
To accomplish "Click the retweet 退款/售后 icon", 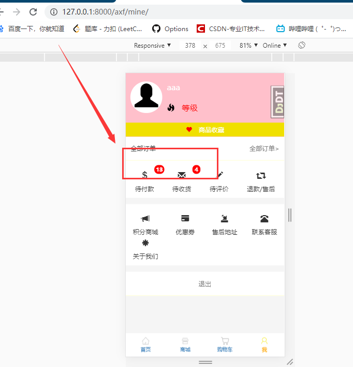I will pyautogui.click(x=261, y=176).
